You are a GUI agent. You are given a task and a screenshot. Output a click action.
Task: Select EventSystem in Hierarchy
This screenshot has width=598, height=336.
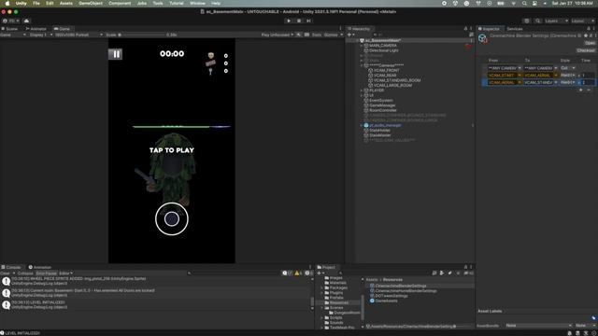click(x=380, y=100)
